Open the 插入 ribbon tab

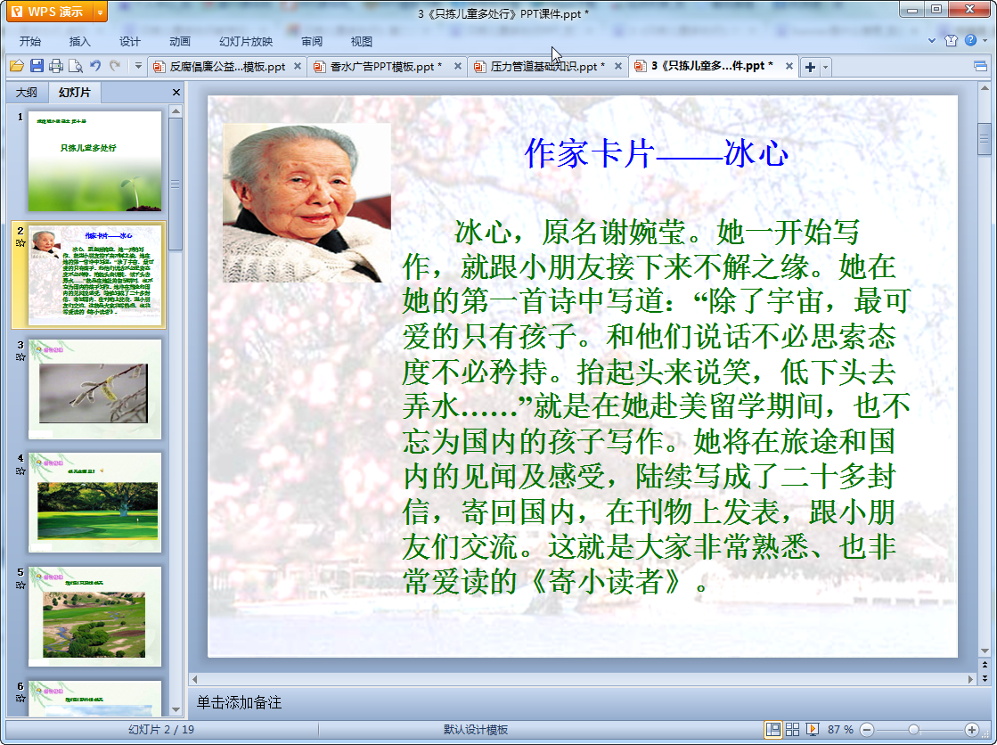pos(79,41)
